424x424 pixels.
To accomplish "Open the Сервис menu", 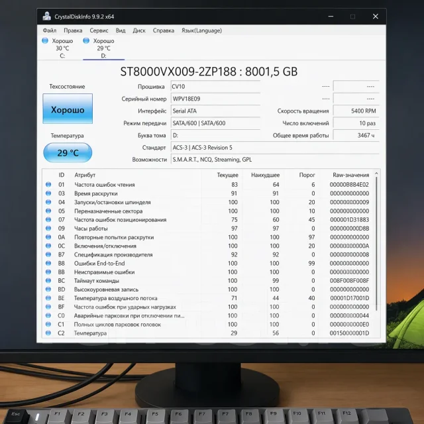I will pyautogui.click(x=99, y=30).
